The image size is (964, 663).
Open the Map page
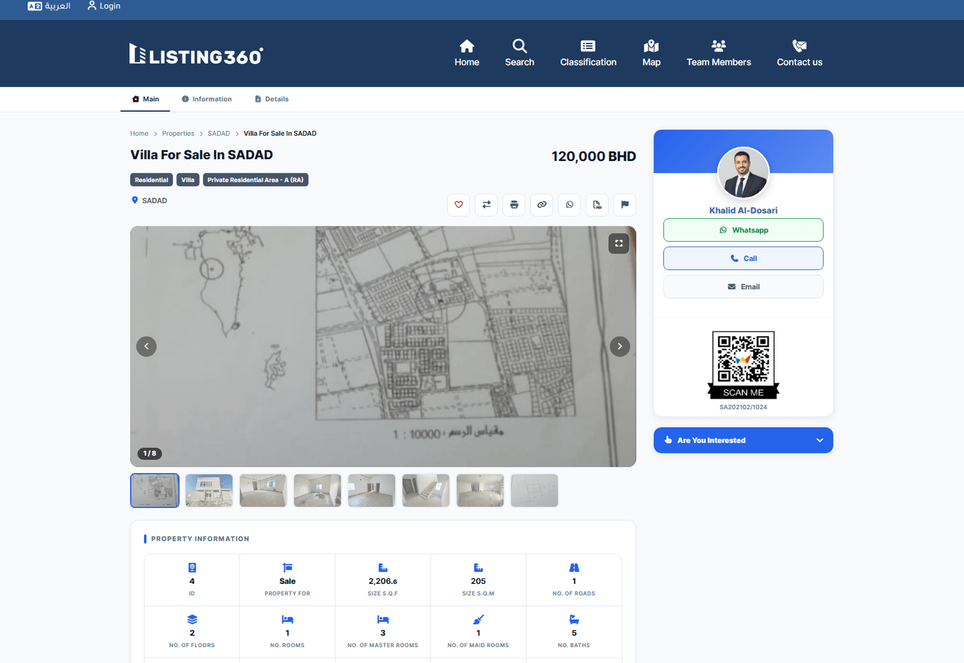(651, 53)
